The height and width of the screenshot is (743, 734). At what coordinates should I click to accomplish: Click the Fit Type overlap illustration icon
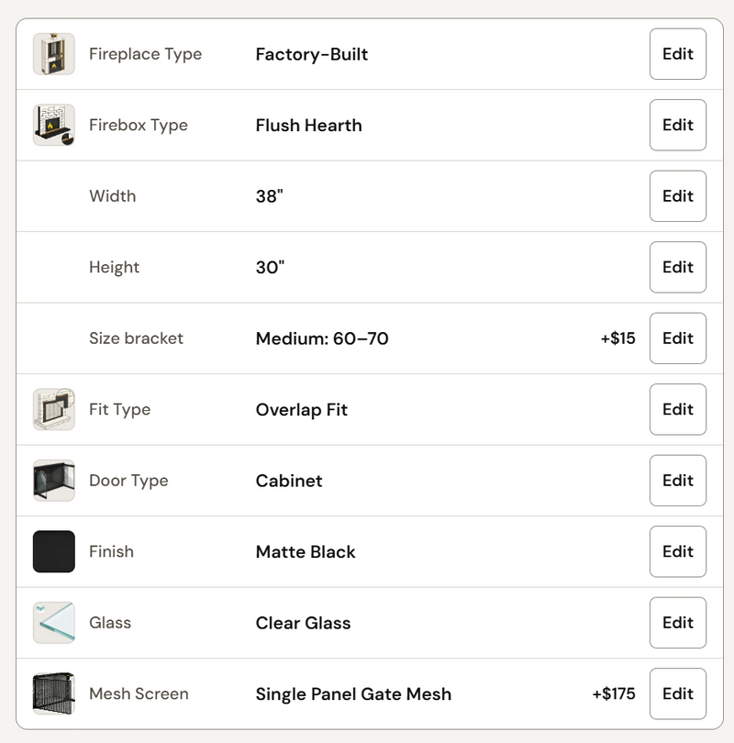pos(53,409)
